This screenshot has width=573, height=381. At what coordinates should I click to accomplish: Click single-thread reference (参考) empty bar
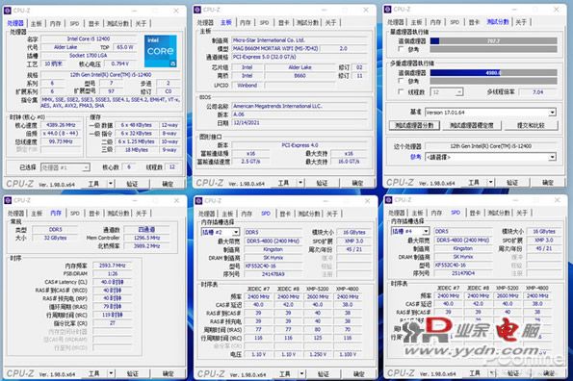493,49
